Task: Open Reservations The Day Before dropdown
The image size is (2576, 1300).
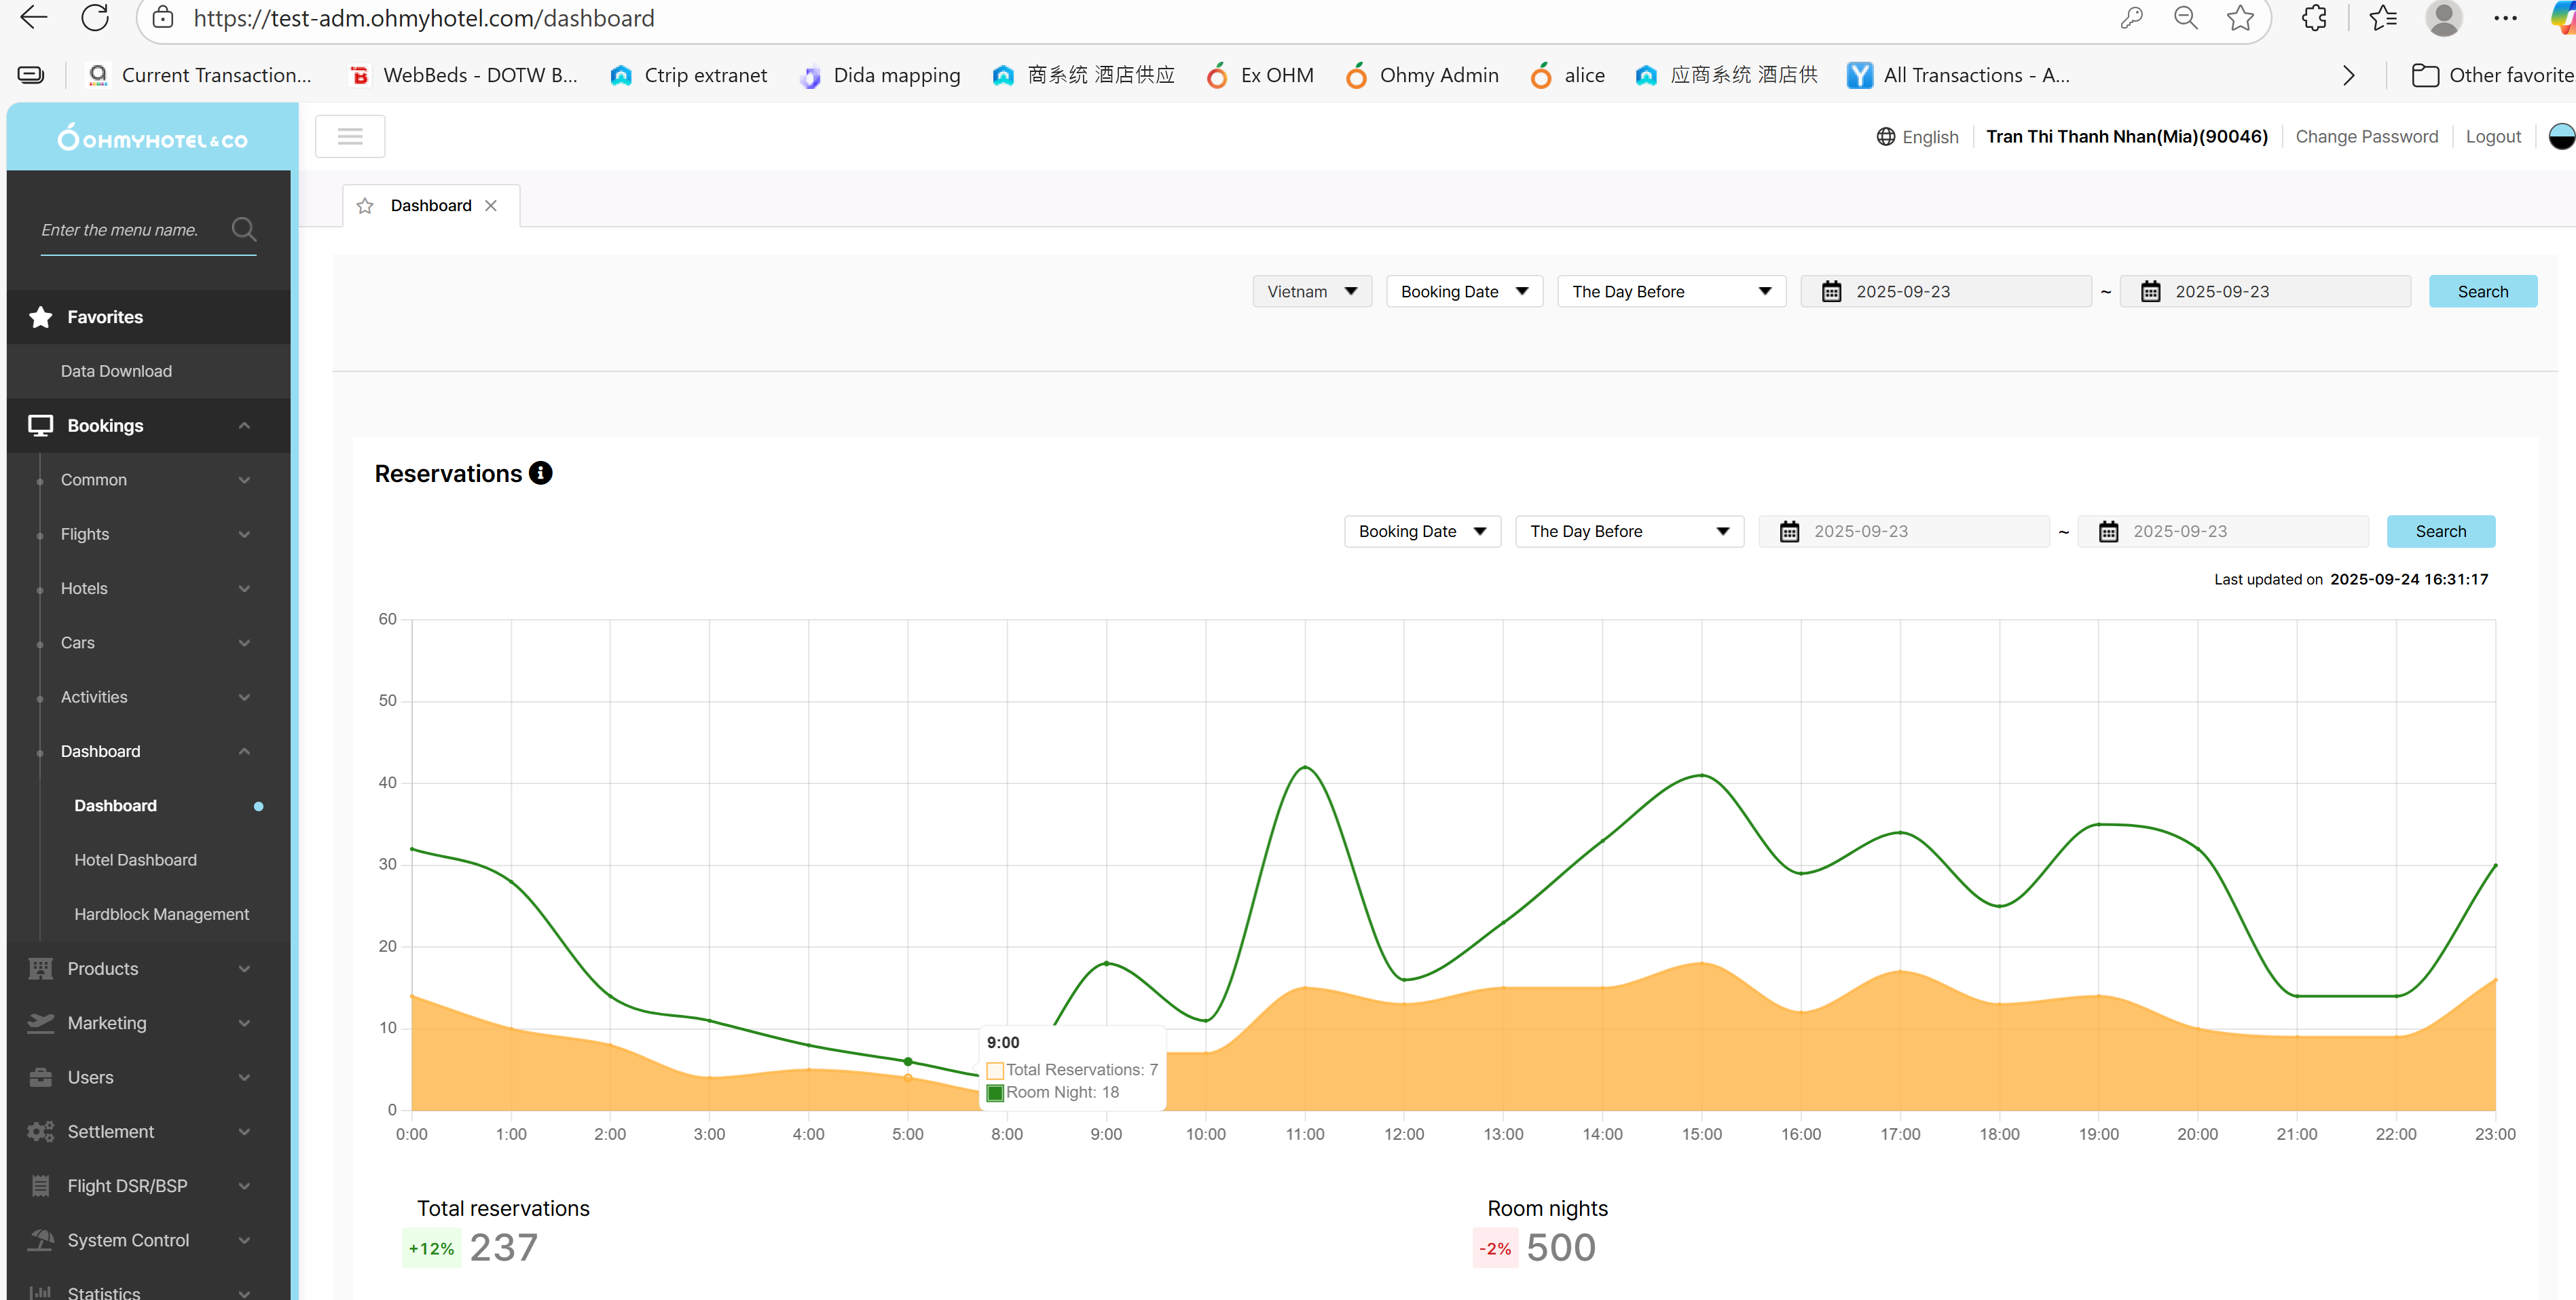Action: point(1629,532)
